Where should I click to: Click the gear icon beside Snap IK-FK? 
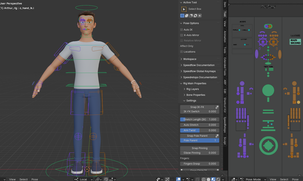pos(217,107)
